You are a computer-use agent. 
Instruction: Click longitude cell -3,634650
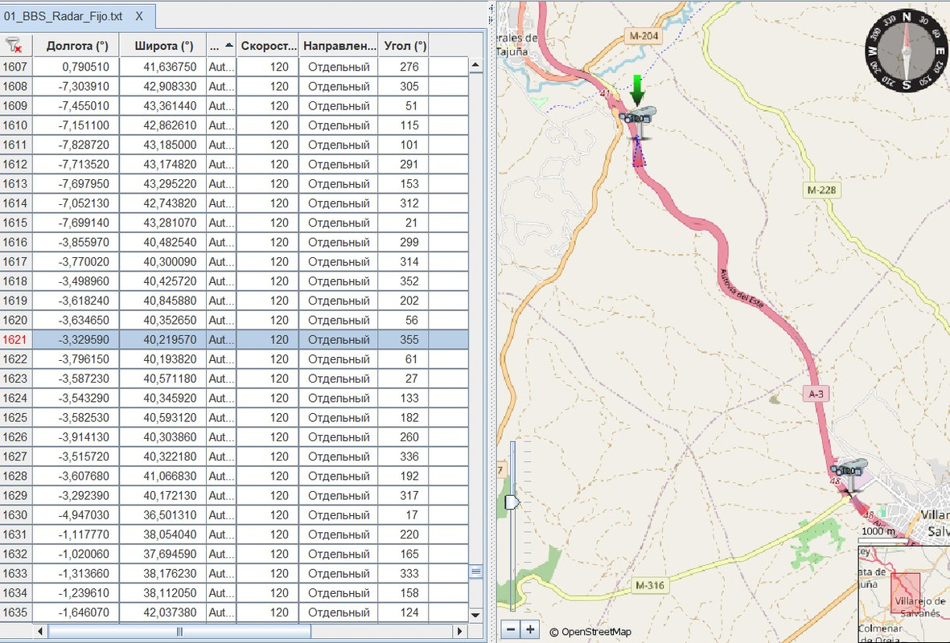point(76,320)
